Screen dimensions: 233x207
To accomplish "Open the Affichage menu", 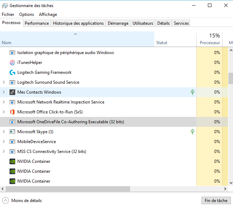I will click(48, 14).
